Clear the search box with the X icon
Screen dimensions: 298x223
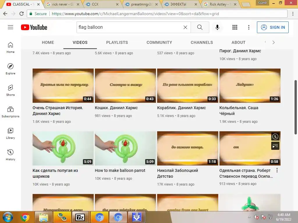[x=185, y=27]
